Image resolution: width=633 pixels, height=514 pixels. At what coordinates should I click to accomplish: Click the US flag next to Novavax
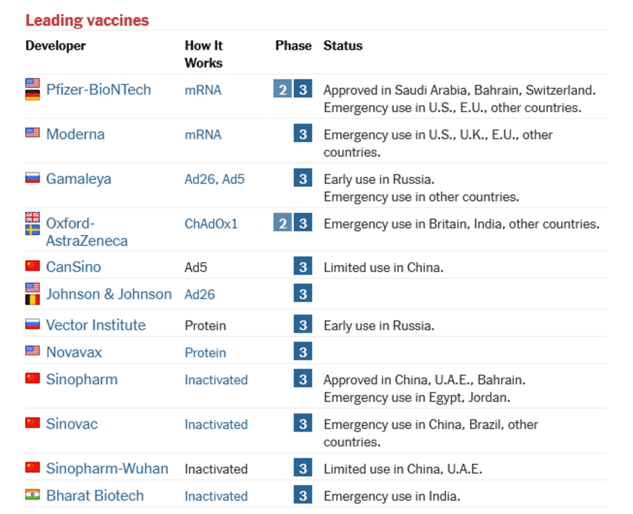click(x=33, y=351)
